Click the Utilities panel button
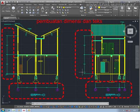The image size is (140, 112). point(122,9)
